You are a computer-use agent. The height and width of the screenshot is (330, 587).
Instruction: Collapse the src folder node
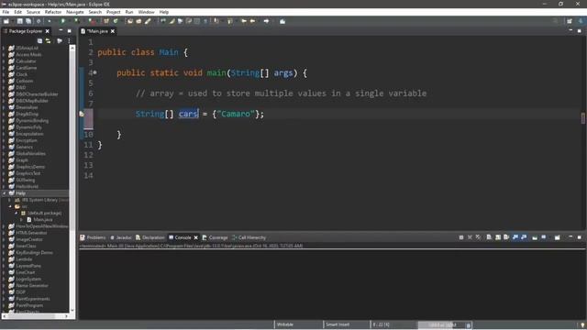click(10, 206)
